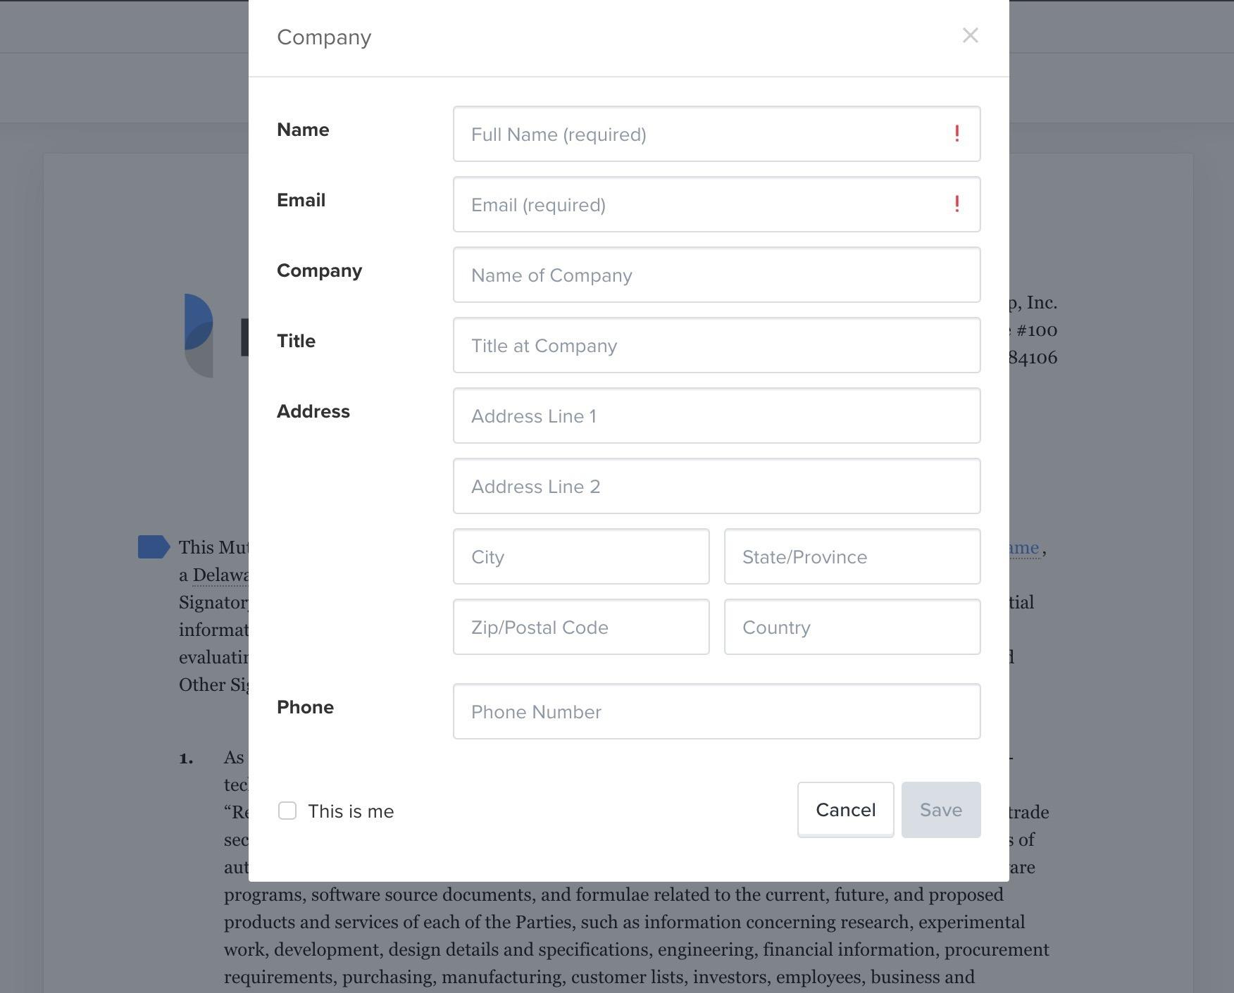Cancel the Company form
1234x993 pixels.
pos(845,810)
